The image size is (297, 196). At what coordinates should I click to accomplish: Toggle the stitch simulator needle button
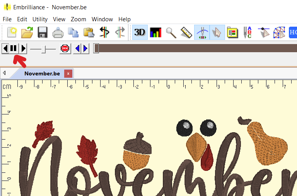coord(201,32)
